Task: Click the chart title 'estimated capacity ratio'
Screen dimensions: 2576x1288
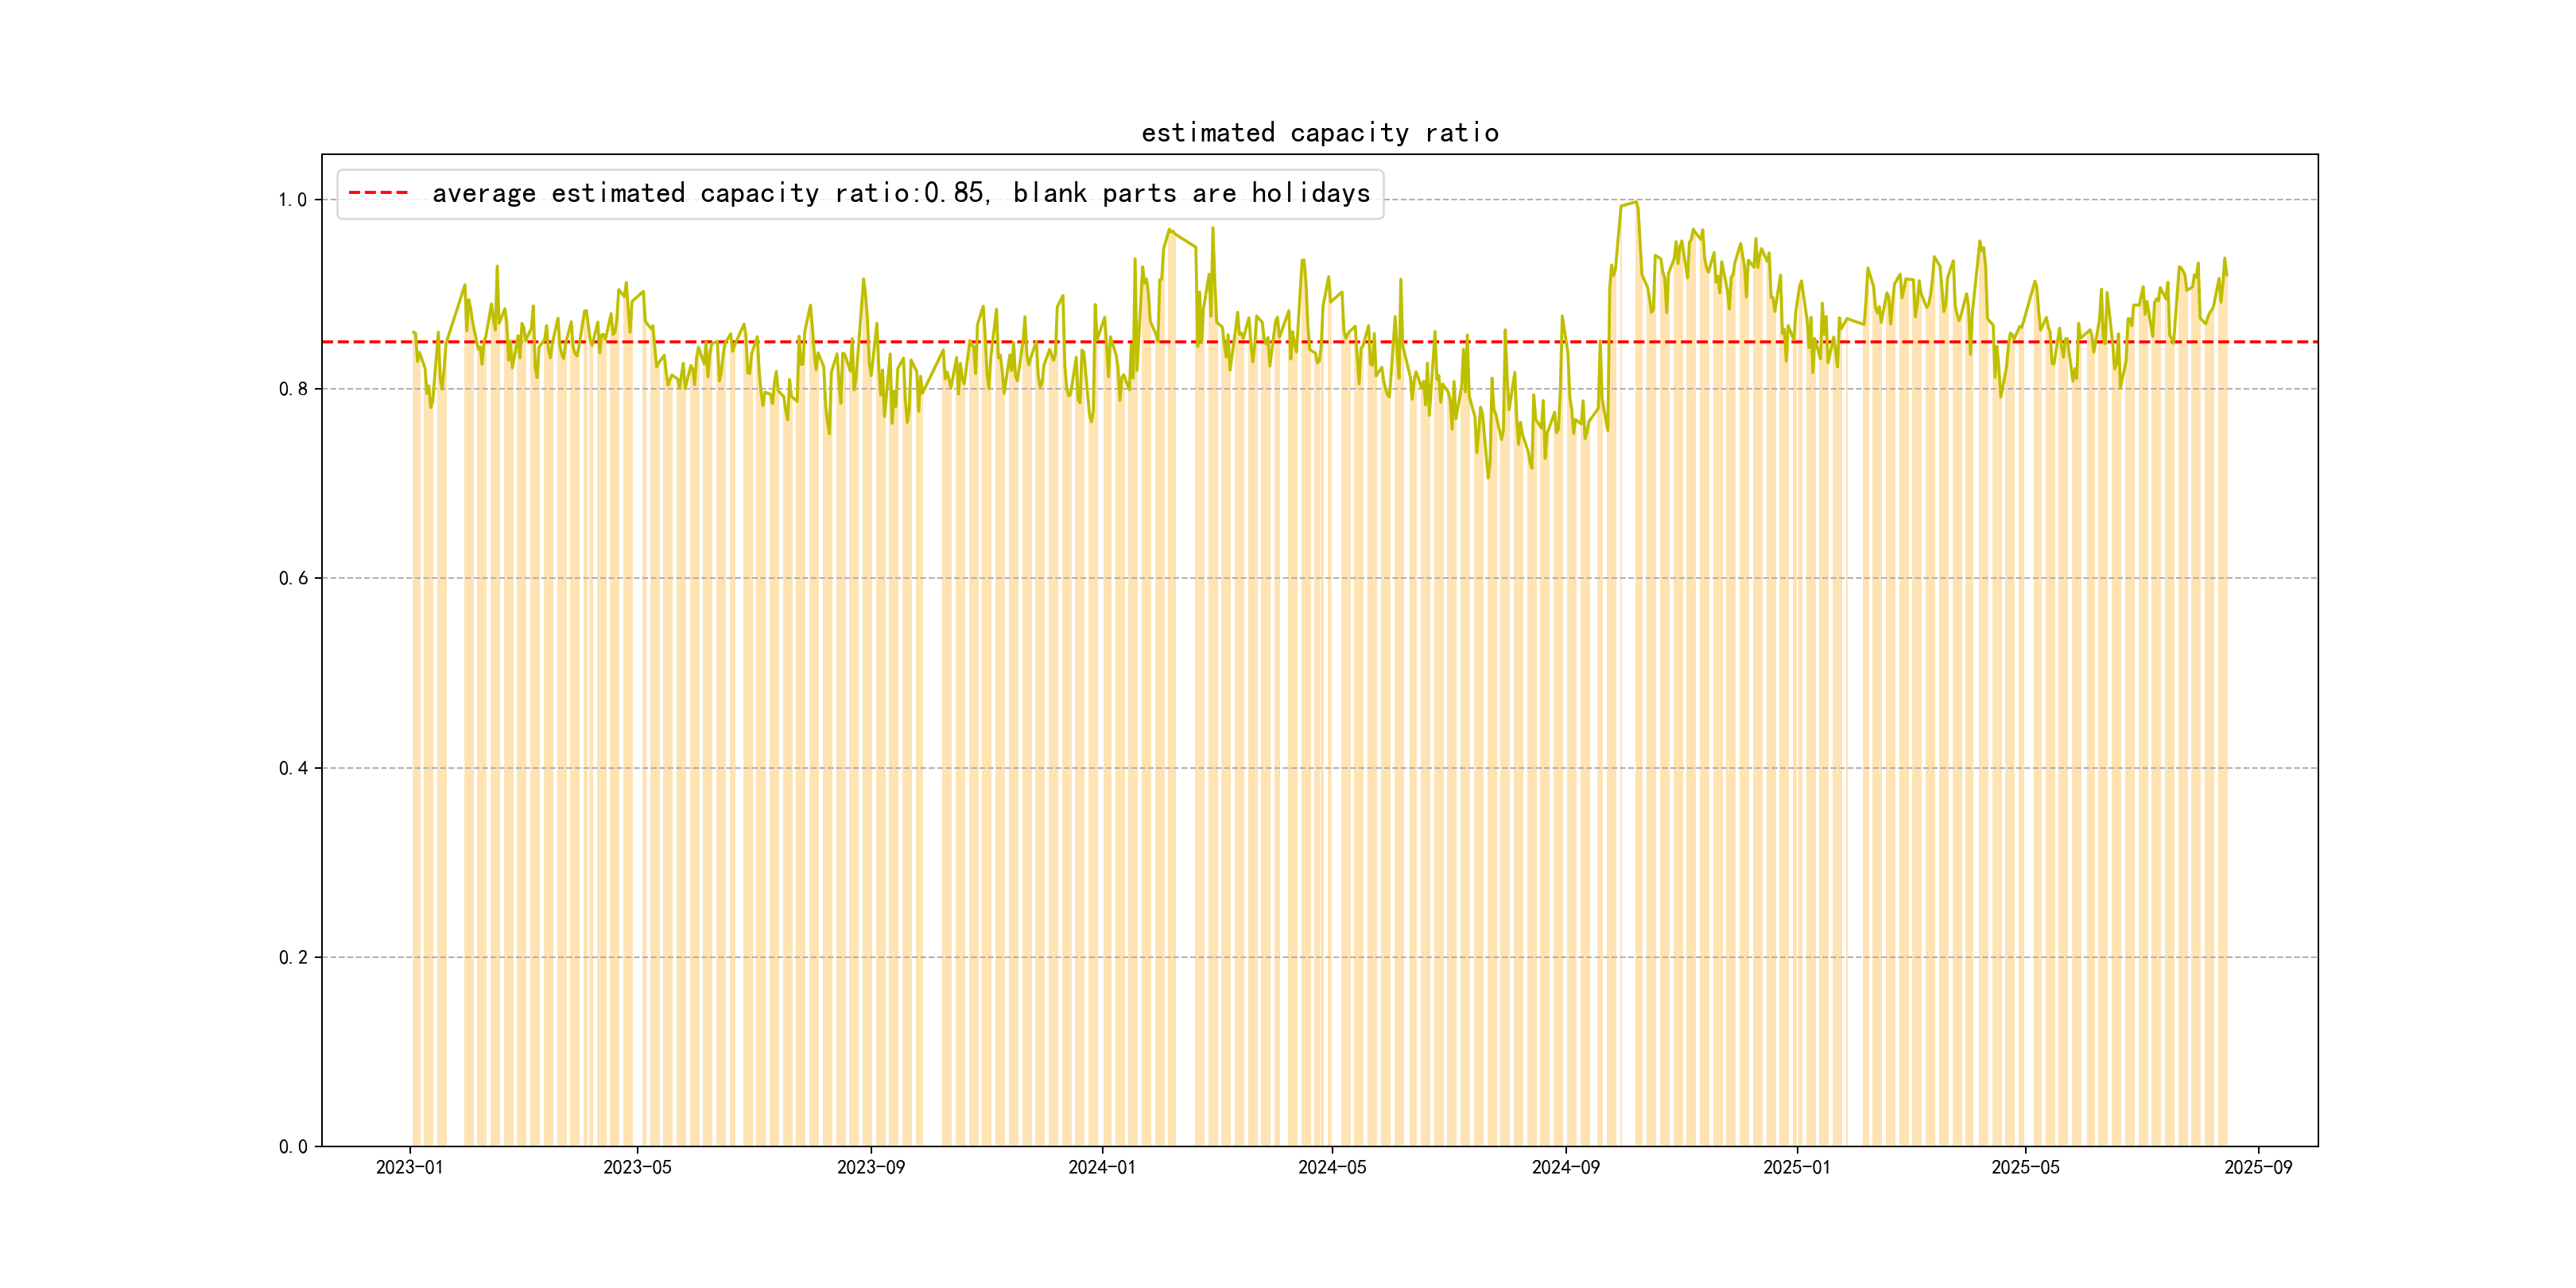Action: (1319, 133)
